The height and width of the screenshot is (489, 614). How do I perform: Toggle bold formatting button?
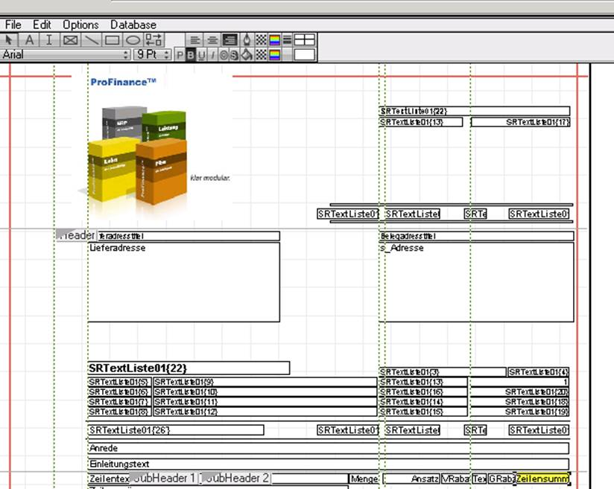click(190, 54)
